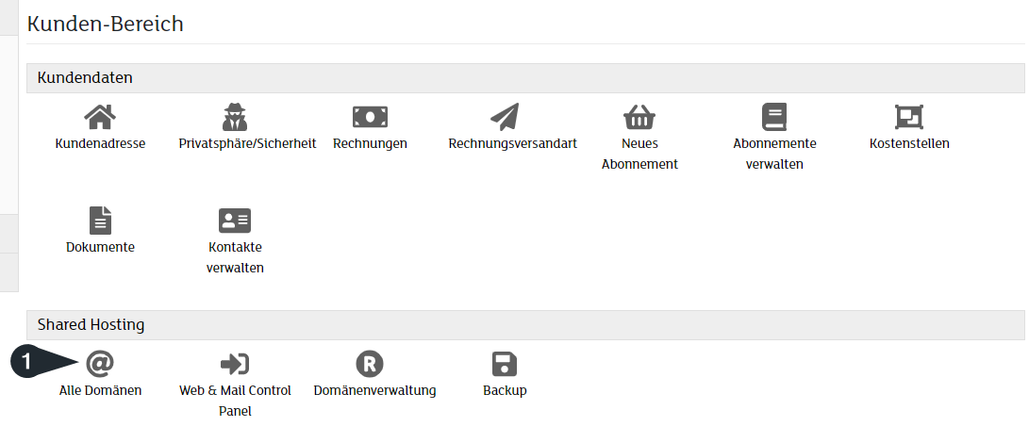Open Dokumente via the file icon
1029x443 pixels.
100,221
